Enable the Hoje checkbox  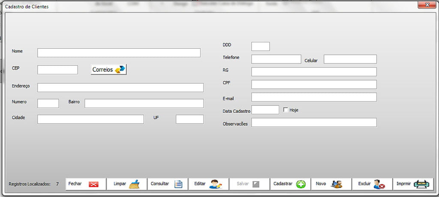286,110
